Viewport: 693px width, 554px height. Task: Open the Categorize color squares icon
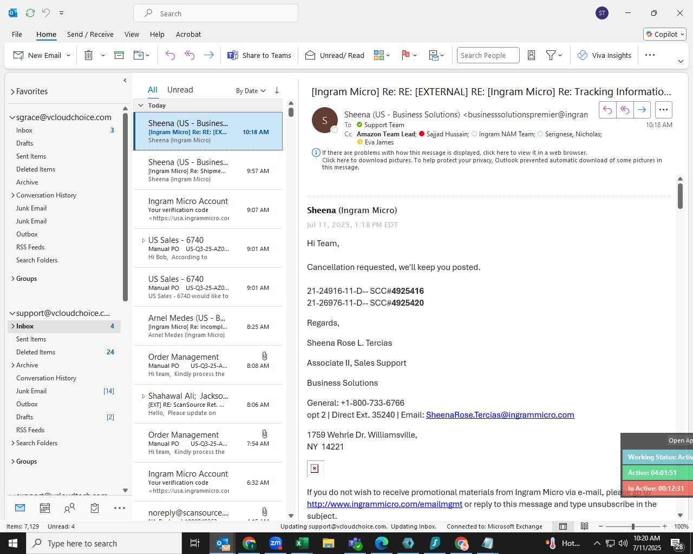pos(379,55)
